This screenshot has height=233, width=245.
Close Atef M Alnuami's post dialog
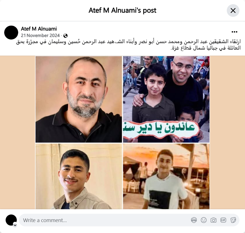point(233,10)
